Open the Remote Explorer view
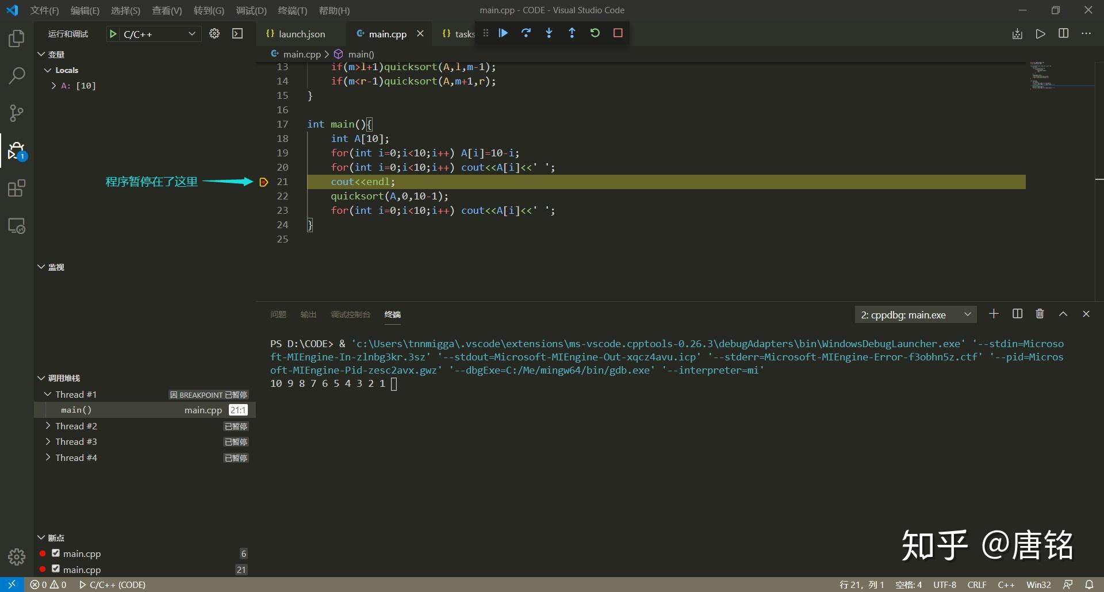 click(17, 226)
